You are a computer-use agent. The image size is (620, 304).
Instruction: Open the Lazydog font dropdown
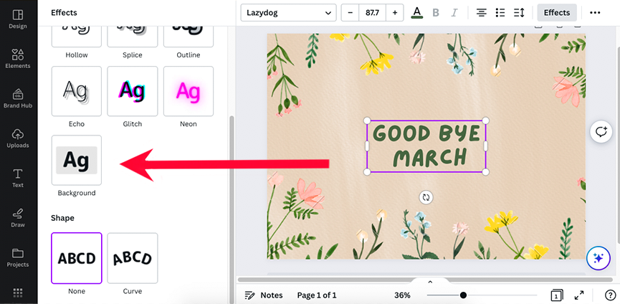(288, 13)
